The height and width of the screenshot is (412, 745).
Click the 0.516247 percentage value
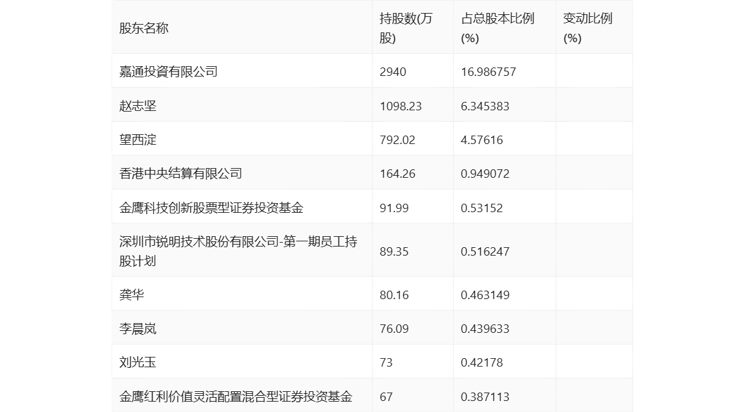[x=485, y=251]
